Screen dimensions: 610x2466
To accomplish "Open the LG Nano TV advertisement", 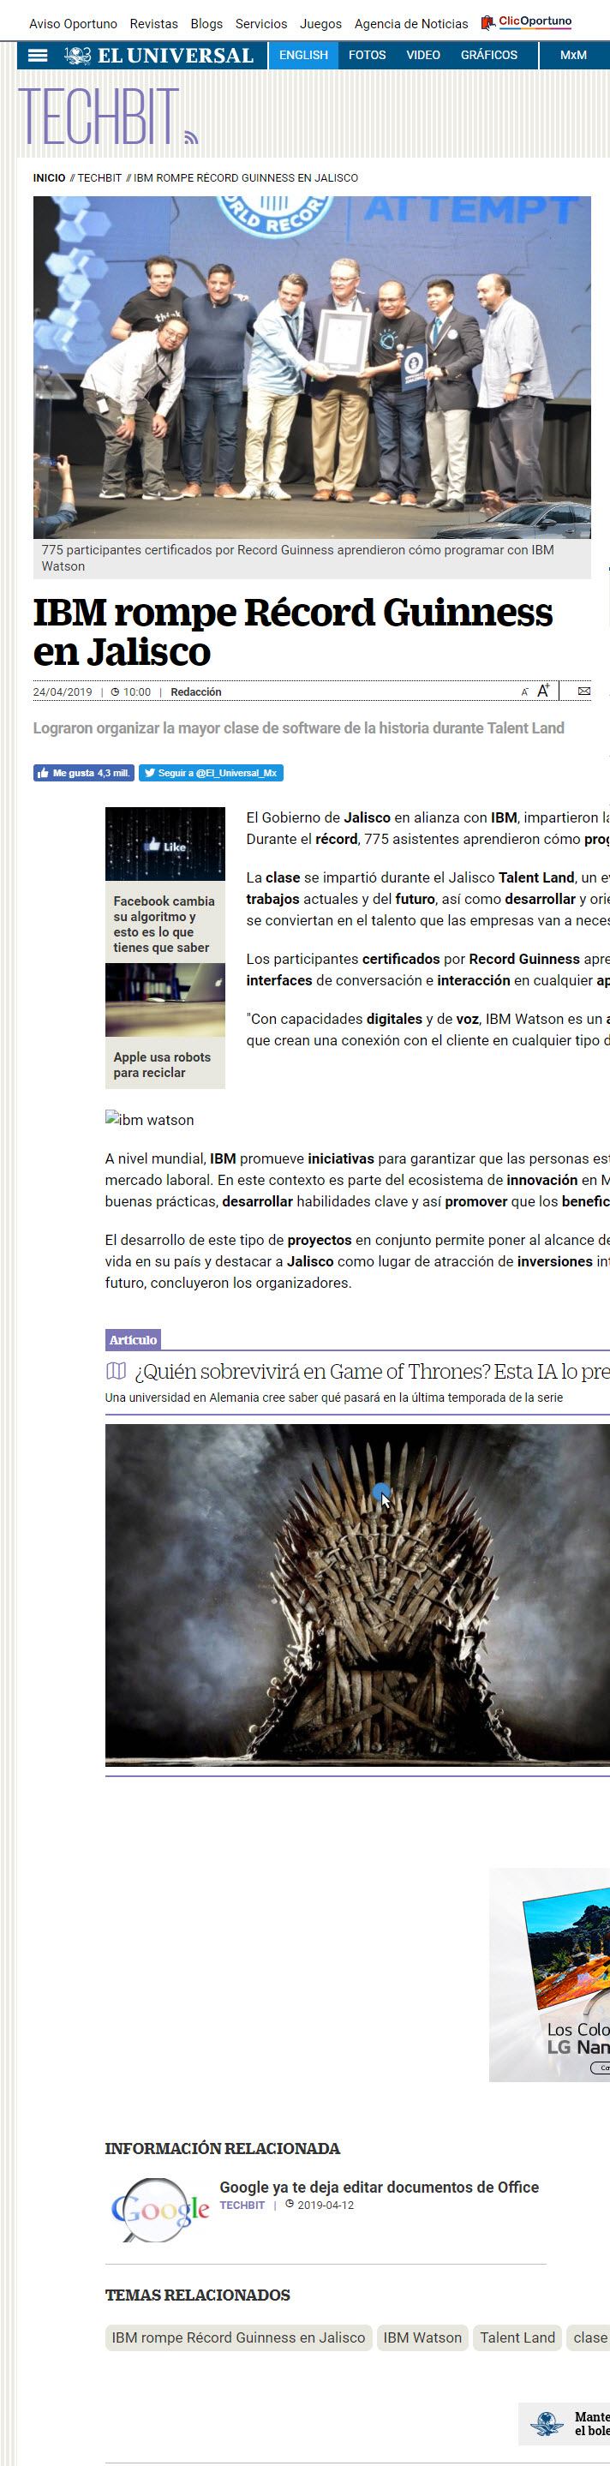I will (550, 1974).
